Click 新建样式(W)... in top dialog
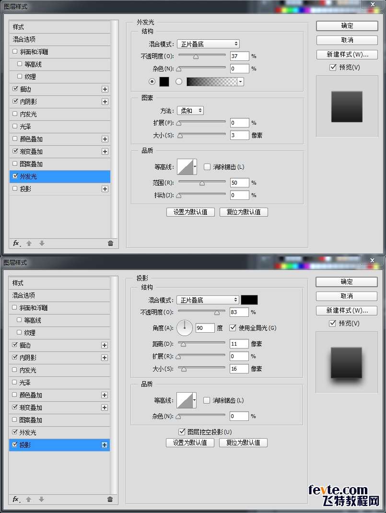Screen dimensions: 386x513 point(347,54)
